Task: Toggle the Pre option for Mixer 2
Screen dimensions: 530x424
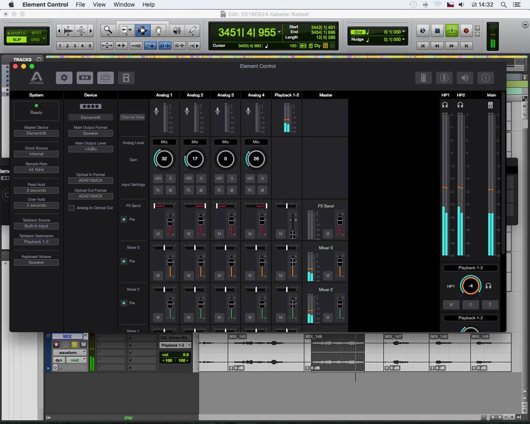Action: 123,303
